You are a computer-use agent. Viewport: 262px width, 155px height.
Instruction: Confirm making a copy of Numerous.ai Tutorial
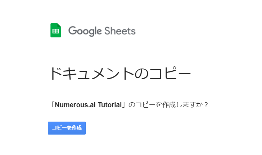pos(67,128)
